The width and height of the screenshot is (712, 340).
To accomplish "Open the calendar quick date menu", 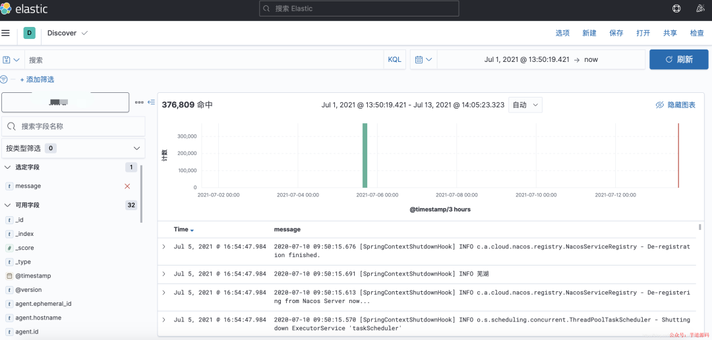I will click(x=423, y=59).
